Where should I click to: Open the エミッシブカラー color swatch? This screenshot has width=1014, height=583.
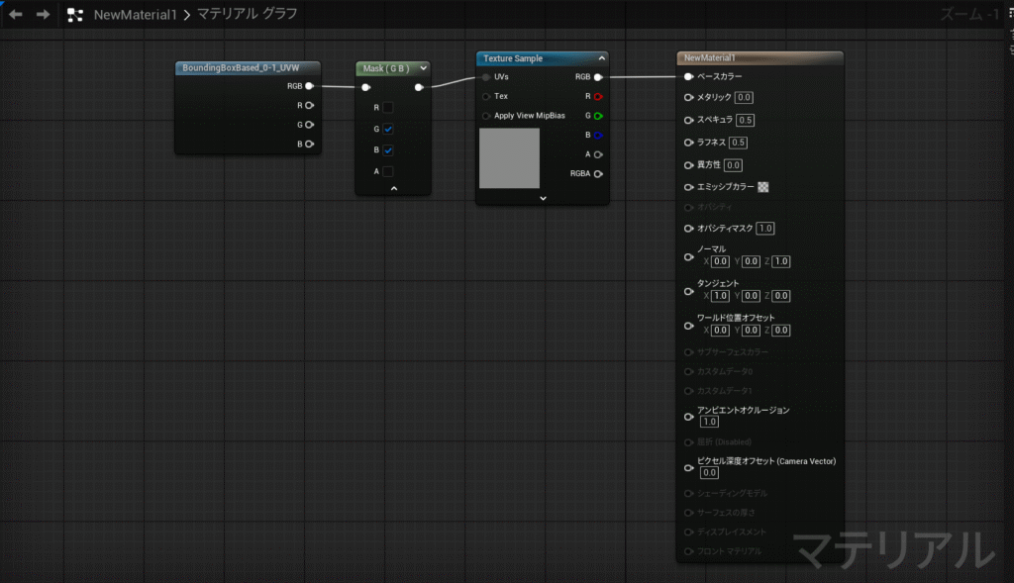pos(763,187)
